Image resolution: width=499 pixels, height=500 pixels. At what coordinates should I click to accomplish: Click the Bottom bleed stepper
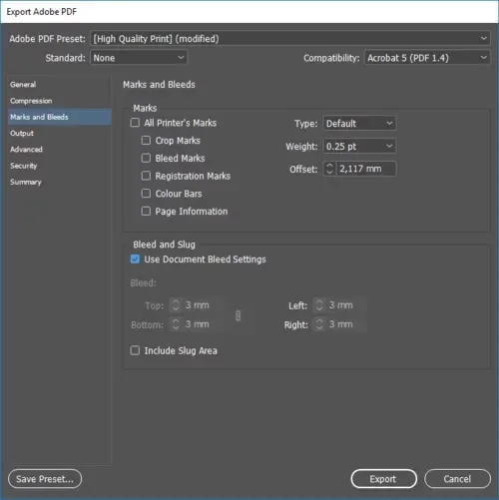point(176,324)
